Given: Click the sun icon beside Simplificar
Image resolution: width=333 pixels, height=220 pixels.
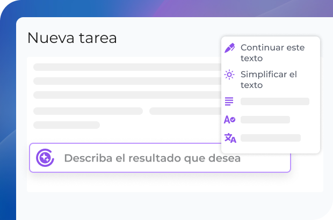Looking at the screenshot, I should tap(230, 75).
